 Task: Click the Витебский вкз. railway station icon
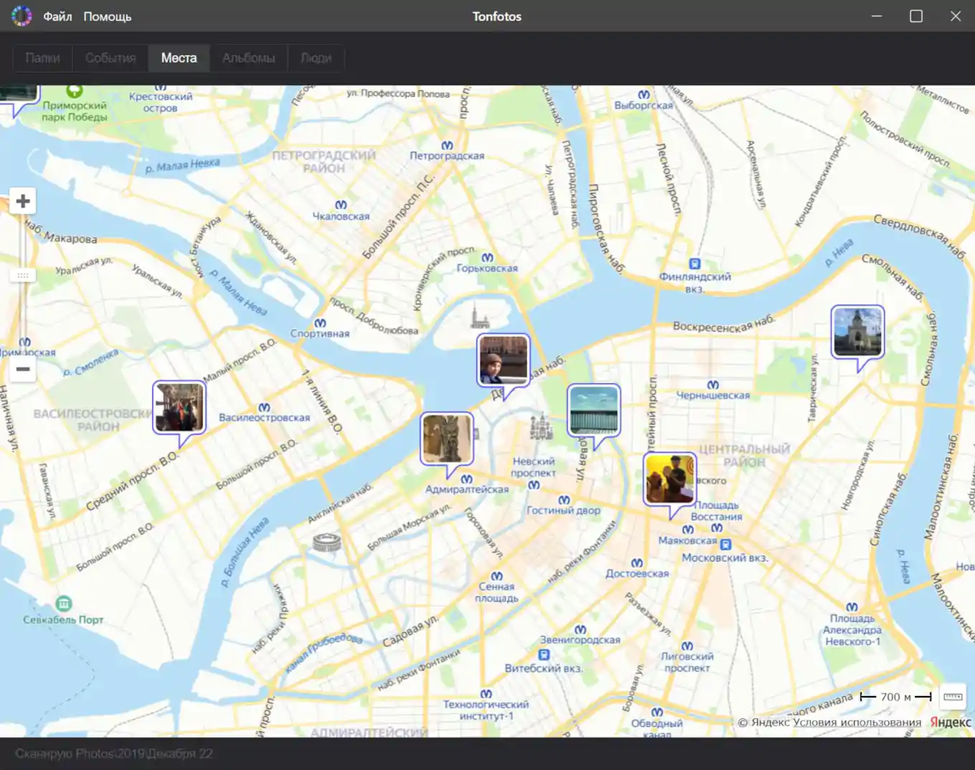pyautogui.click(x=544, y=655)
